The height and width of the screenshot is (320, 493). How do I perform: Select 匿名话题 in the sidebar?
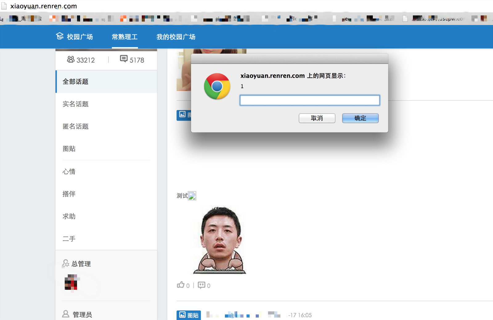(106, 126)
